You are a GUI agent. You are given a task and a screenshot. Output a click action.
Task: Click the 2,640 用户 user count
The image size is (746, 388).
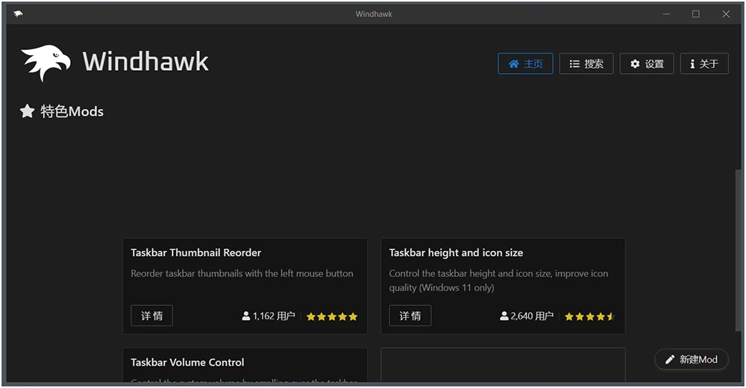pyautogui.click(x=527, y=316)
